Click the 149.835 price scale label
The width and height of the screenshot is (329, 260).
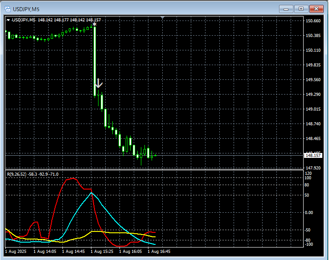[x=313, y=65]
